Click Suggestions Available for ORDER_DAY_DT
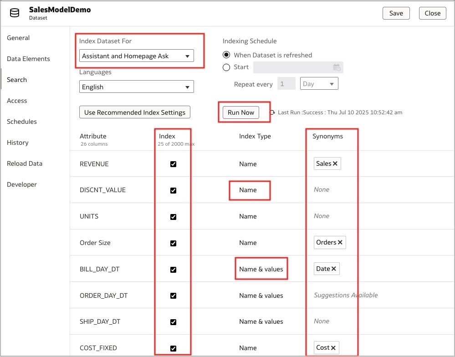This screenshot has height=357, width=455. coord(345,295)
